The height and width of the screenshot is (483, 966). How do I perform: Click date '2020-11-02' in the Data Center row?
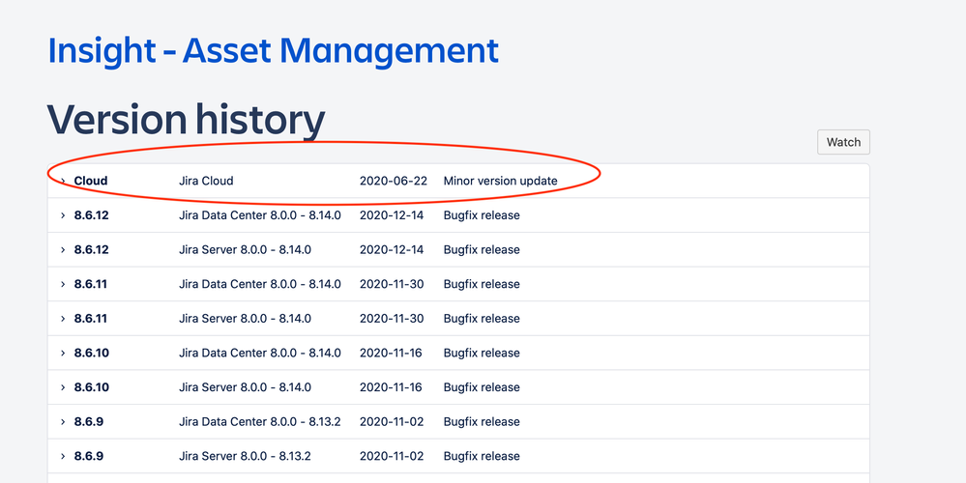[392, 422]
